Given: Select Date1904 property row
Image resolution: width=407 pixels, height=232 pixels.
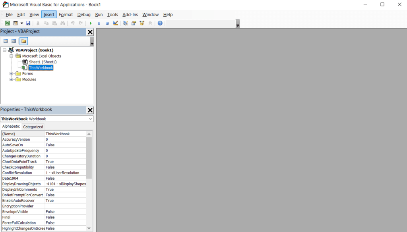Looking at the screenshot, I should (44, 178).
